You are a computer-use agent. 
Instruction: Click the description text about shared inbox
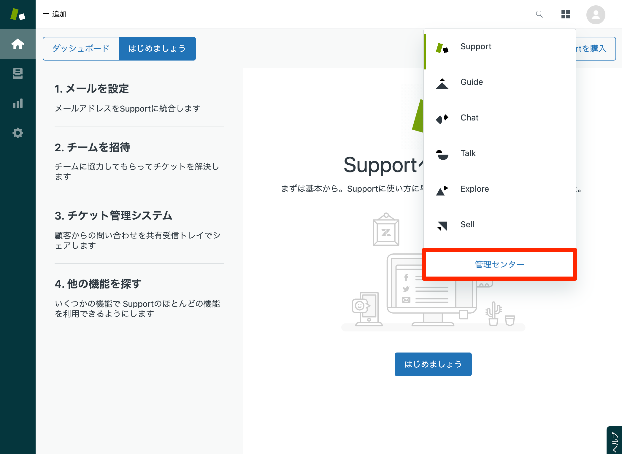click(138, 240)
